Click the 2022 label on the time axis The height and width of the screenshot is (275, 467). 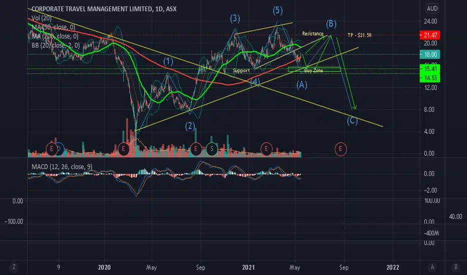point(393,267)
